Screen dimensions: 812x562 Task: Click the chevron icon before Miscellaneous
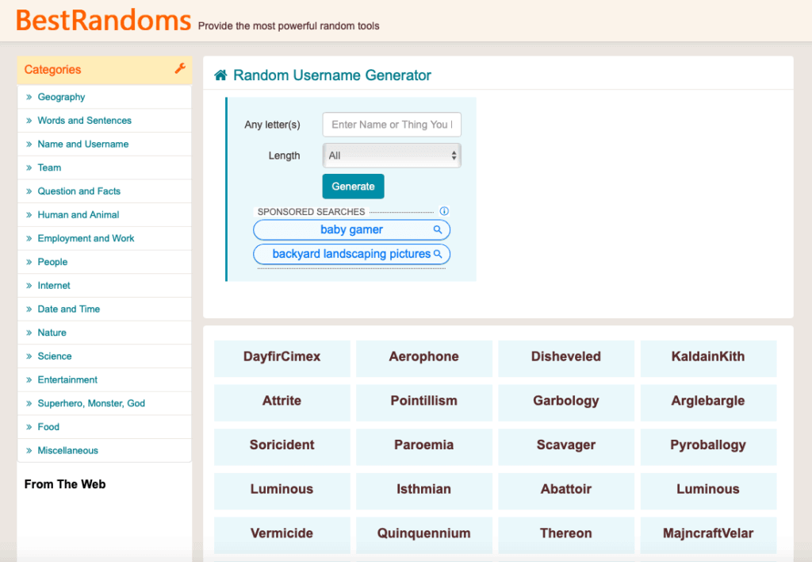(30, 450)
